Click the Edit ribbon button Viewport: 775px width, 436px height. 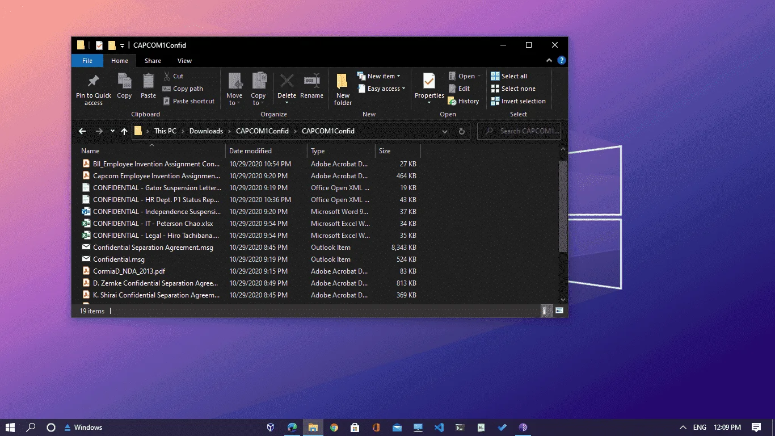pos(459,89)
